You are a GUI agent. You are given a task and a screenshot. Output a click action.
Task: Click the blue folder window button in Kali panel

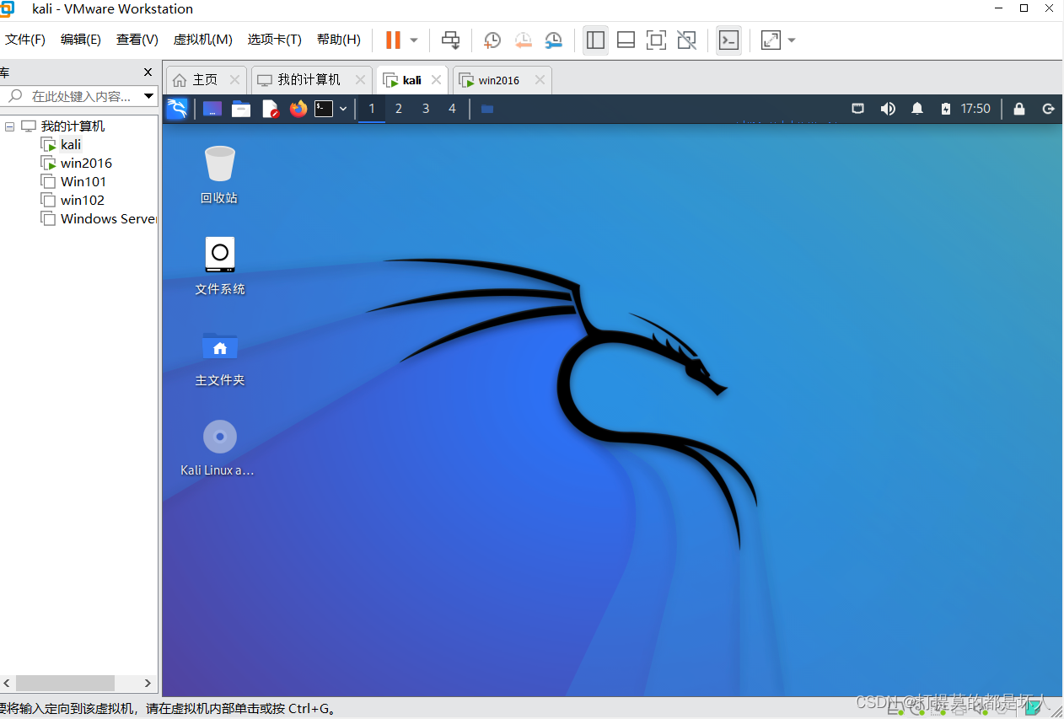point(487,109)
